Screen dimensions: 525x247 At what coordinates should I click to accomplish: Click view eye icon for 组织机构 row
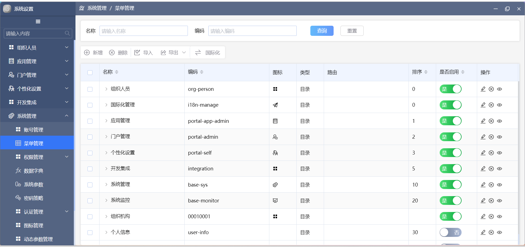500,216
